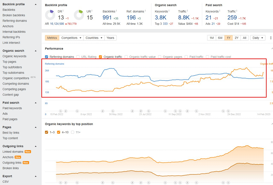Select the Years tab
The height and width of the screenshot is (185, 273).
[x=110, y=38]
